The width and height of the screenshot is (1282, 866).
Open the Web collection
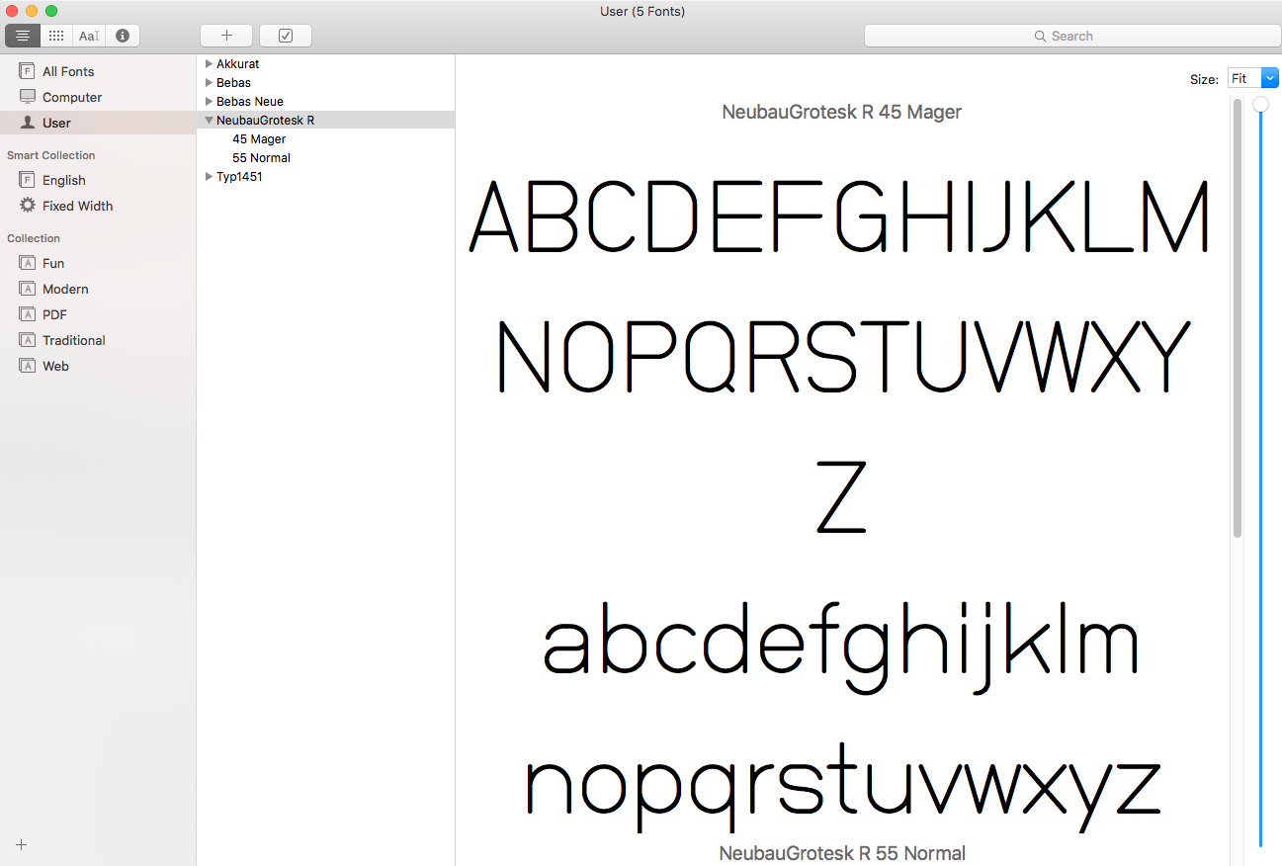click(55, 366)
